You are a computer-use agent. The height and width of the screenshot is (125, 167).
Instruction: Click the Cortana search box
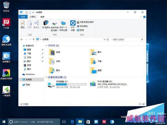click(34, 122)
